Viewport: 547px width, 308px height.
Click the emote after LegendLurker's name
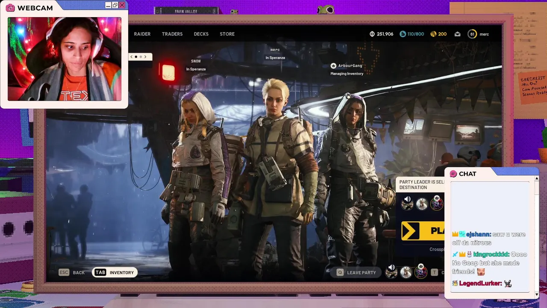(508, 283)
